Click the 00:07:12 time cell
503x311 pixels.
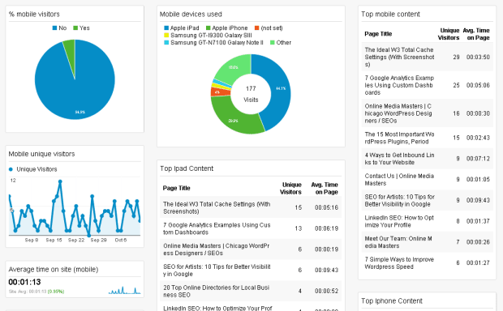click(478, 159)
